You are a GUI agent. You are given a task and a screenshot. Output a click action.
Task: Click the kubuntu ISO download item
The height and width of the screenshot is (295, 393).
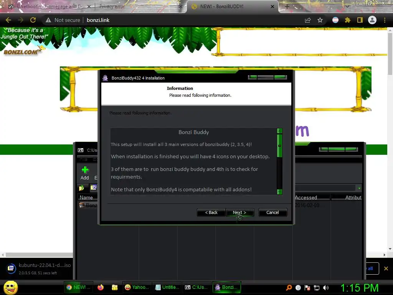click(x=39, y=268)
